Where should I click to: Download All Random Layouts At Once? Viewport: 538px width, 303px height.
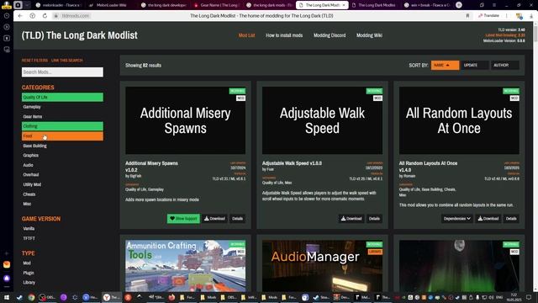coord(488,219)
